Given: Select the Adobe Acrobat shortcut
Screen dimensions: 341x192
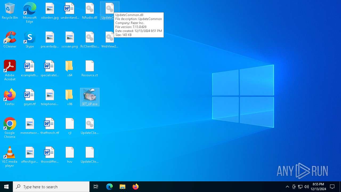Looking at the screenshot, I should tap(10, 70).
